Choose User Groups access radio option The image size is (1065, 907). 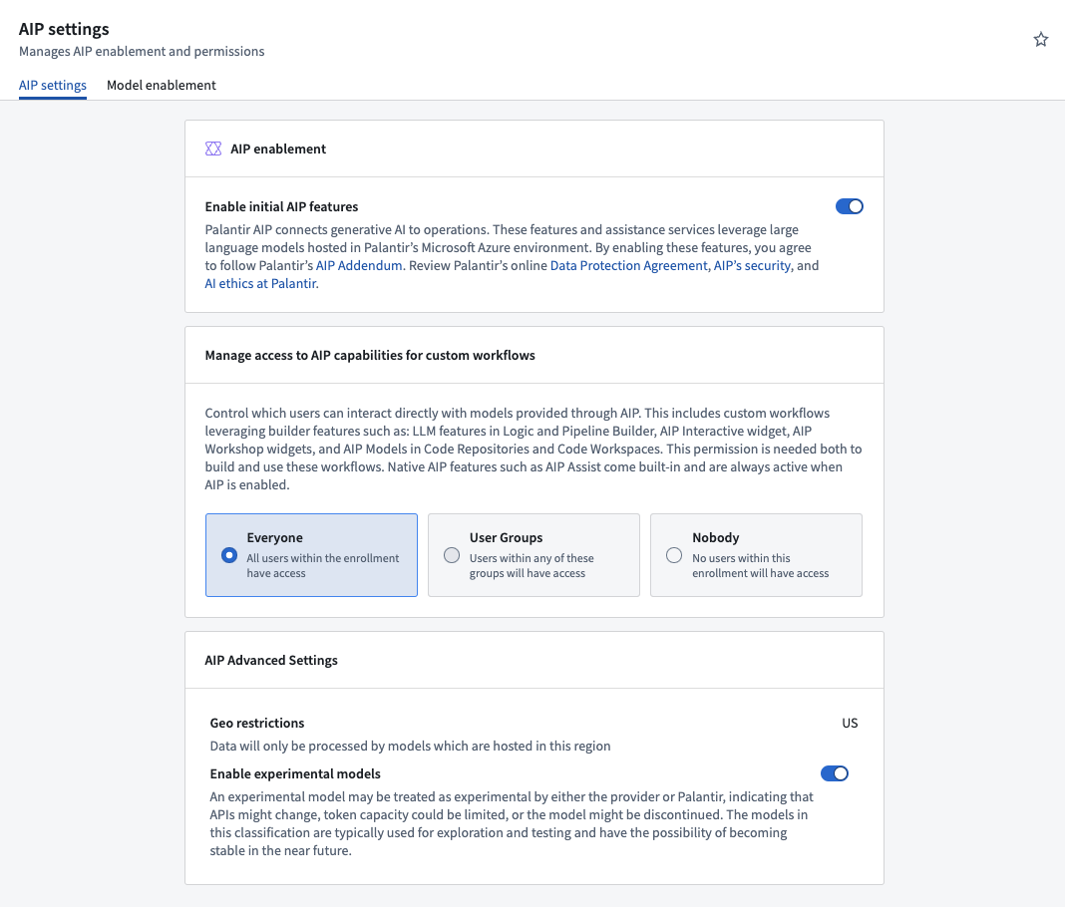(x=533, y=555)
